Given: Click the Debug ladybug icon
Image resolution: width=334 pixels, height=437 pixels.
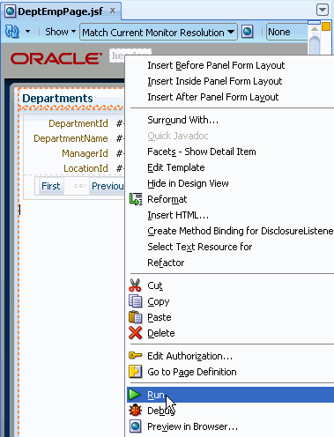Looking at the screenshot, I should click(135, 410).
